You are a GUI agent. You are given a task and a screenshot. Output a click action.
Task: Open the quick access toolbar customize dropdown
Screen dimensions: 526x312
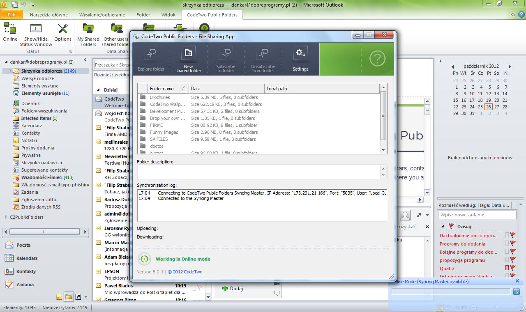click(x=33, y=5)
